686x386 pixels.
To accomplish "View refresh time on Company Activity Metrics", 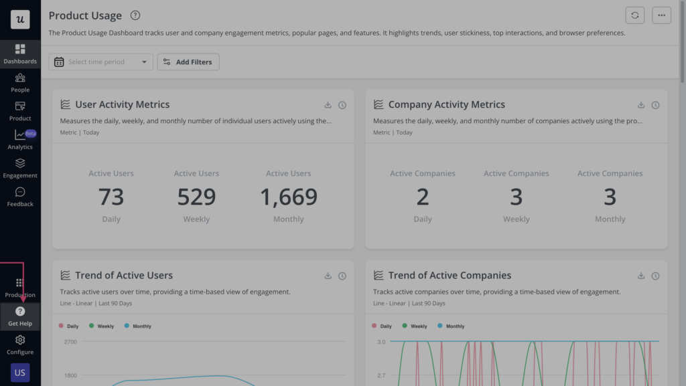I will (655, 105).
